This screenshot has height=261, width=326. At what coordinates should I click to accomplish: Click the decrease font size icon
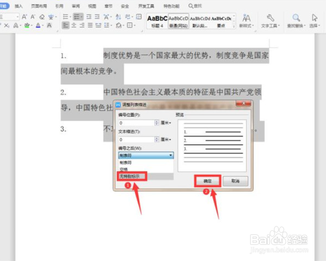[33, 17]
